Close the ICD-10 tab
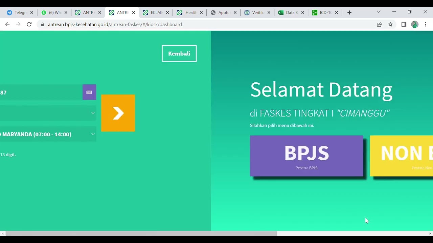Viewport: 433px width, 243px height. (x=337, y=12)
